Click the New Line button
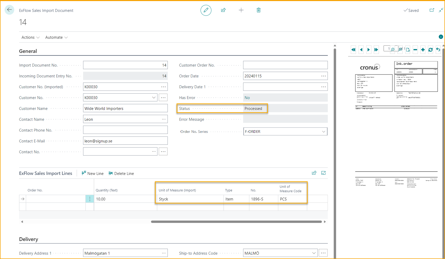The width and height of the screenshot is (445, 259). (x=93, y=174)
